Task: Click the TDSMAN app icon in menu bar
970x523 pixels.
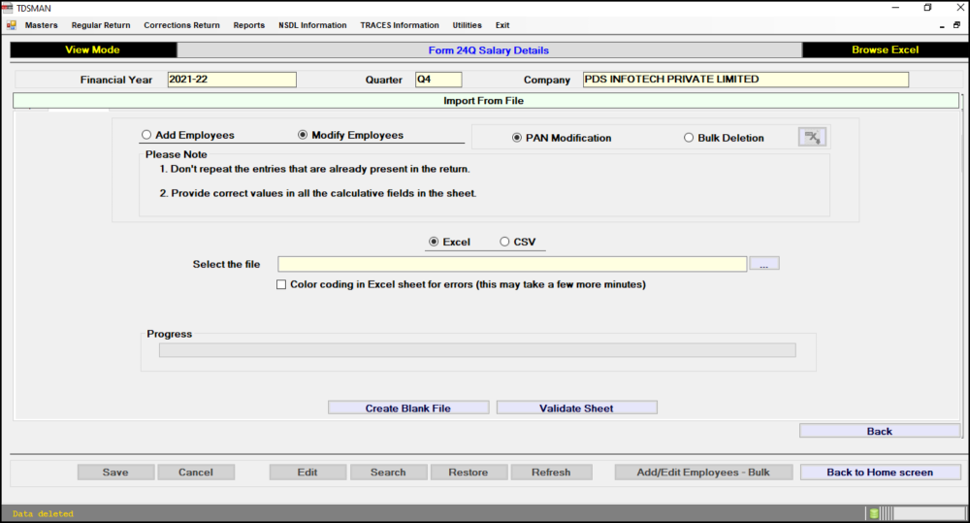Action: click(x=12, y=25)
